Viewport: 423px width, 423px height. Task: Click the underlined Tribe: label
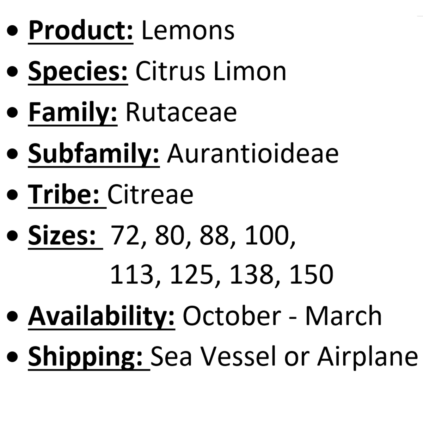tap(67, 195)
